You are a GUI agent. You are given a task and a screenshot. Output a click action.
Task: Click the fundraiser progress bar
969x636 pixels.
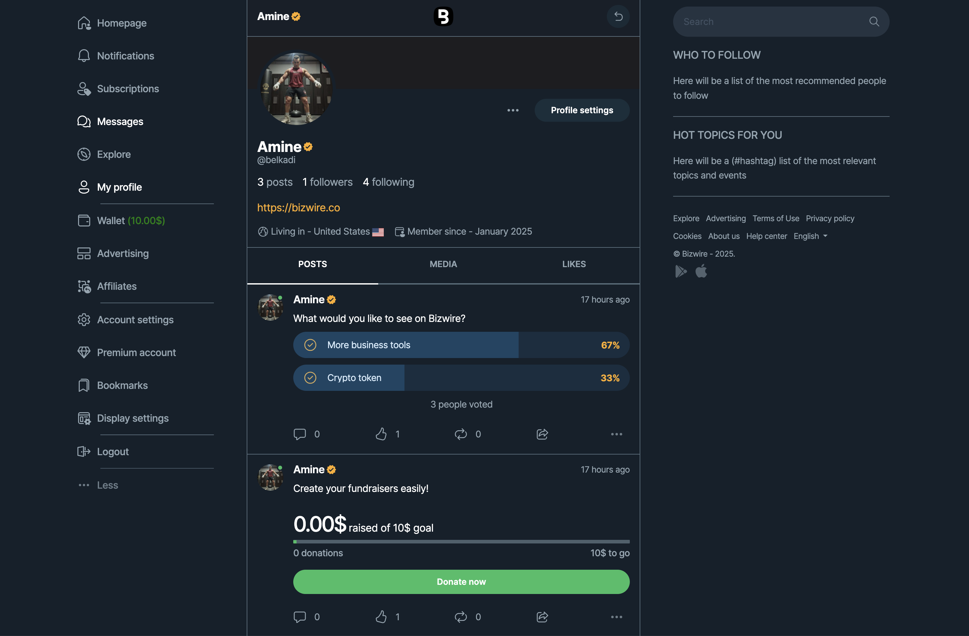[x=461, y=541]
